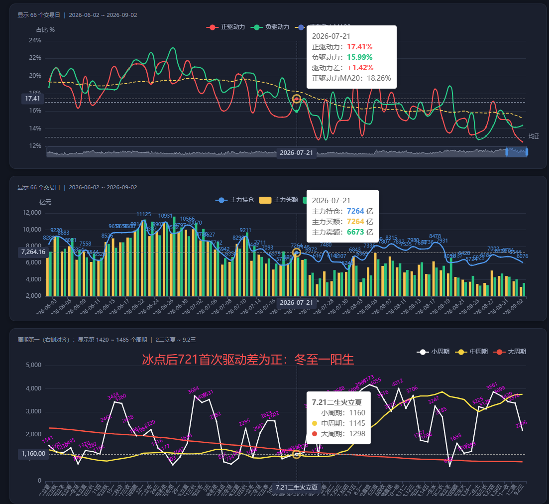Image resolution: width=549 pixels, height=504 pixels.
Task: Toggle the 正驱动力 series in the legend
Action: pyautogui.click(x=226, y=27)
